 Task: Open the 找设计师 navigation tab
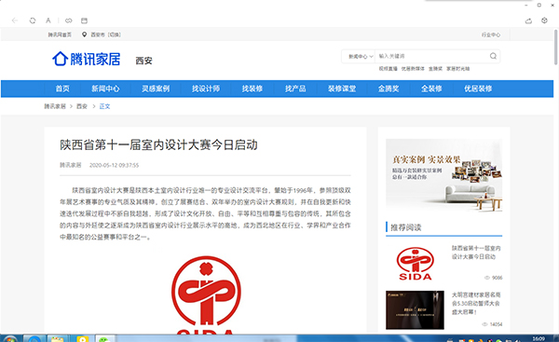pyautogui.click(x=206, y=89)
